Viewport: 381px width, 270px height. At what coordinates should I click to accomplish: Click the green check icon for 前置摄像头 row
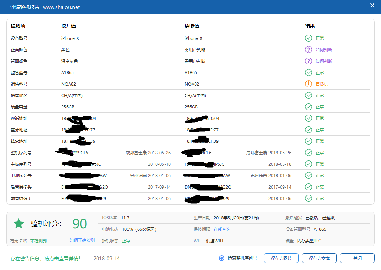pos(308,198)
